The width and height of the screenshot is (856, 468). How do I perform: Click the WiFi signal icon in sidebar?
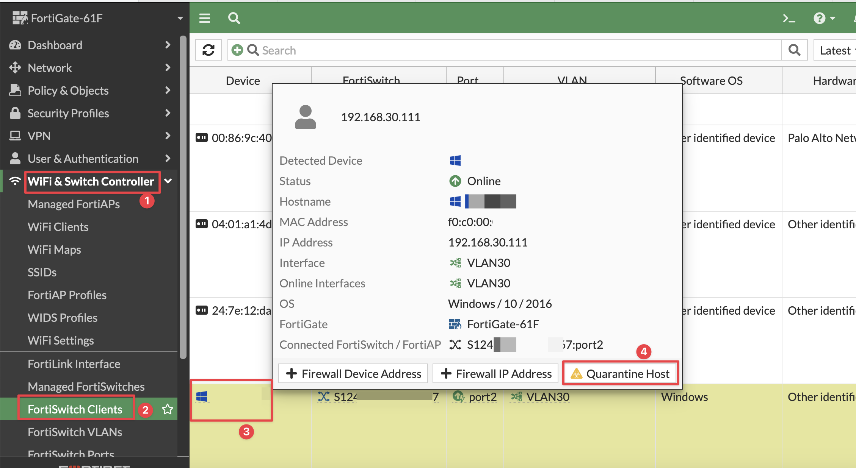point(15,181)
